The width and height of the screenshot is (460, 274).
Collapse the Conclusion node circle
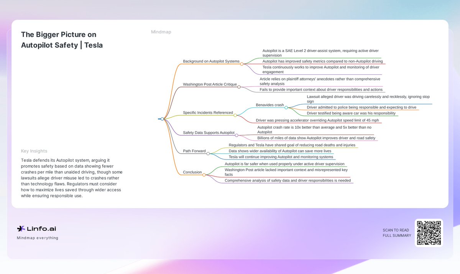pos(204,175)
